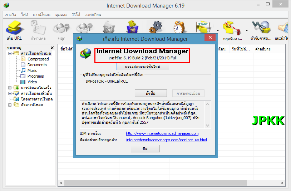Click the วันที่ใช้ล่... column header

point(241,49)
